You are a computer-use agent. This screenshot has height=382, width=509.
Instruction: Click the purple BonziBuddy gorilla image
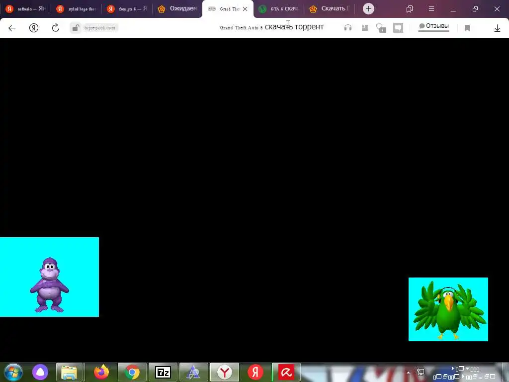(49, 277)
